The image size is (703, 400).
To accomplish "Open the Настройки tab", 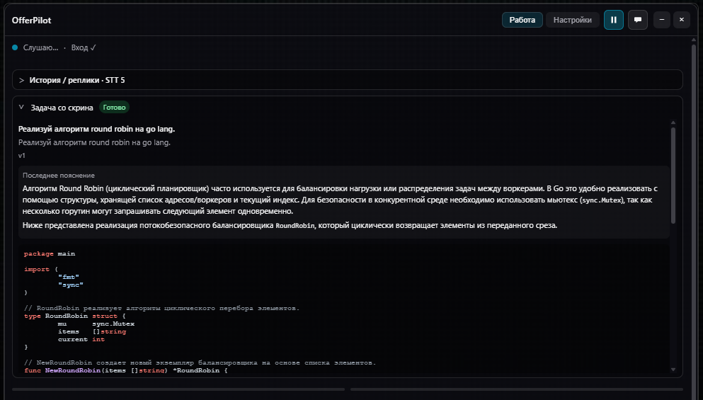I will pyautogui.click(x=572, y=21).
